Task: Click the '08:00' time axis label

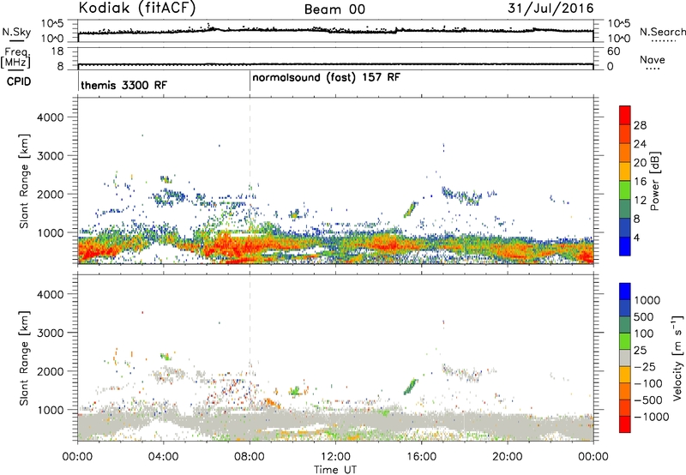Action: 250,457
